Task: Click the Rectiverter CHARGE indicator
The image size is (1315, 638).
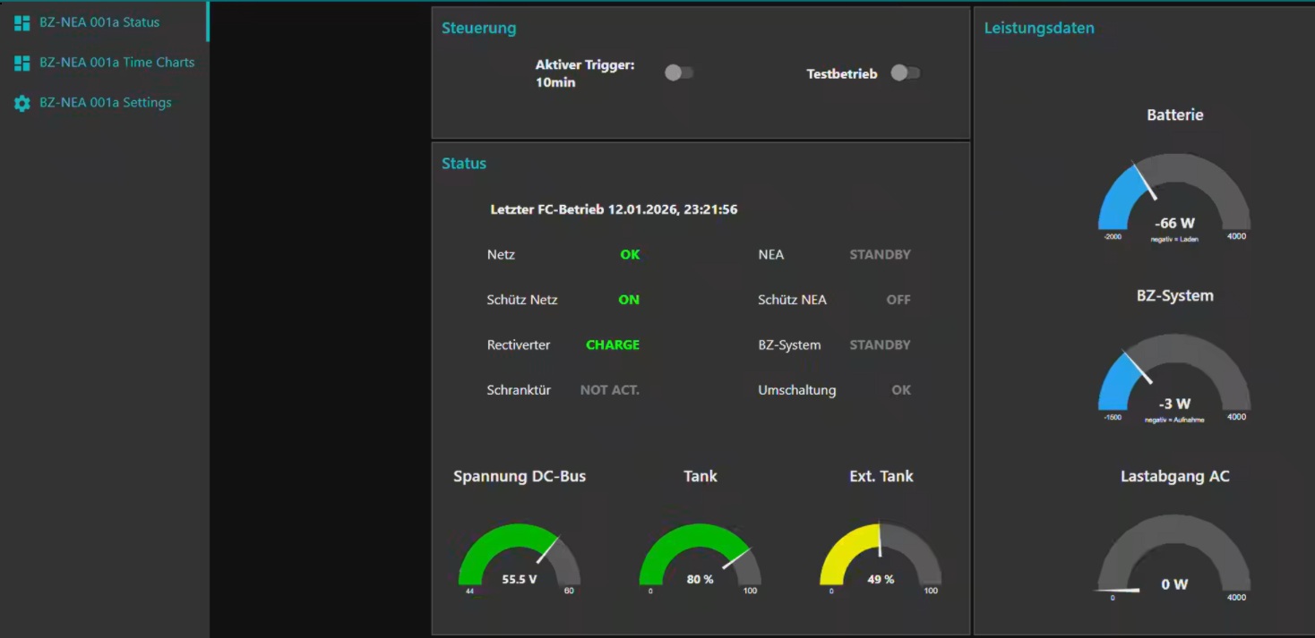Action: click(x=612, y=344)
